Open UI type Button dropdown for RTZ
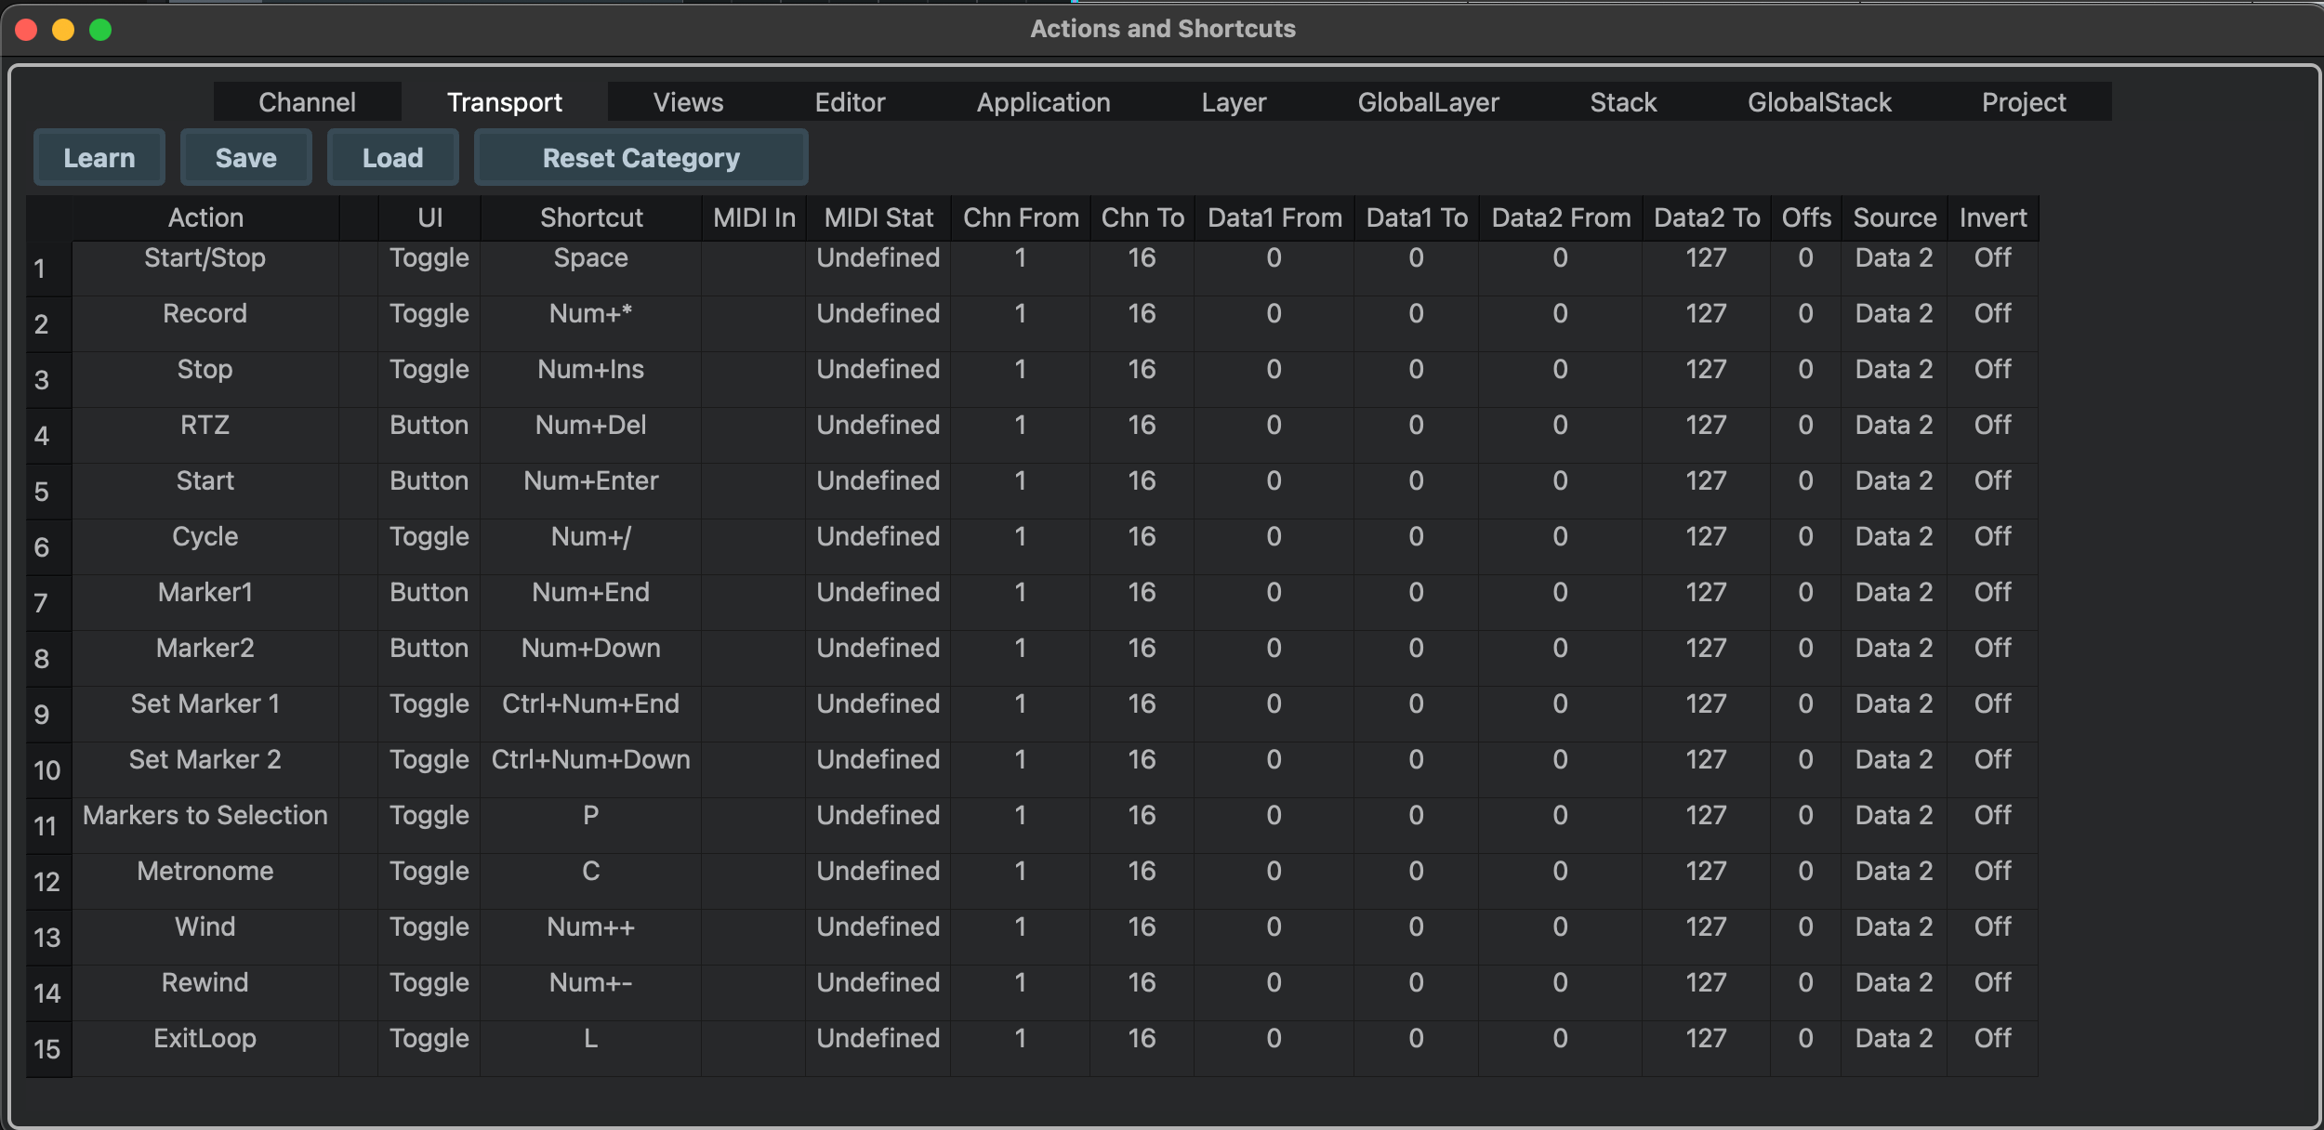This screenshot has height=1130, width=2324. [429, 426]
